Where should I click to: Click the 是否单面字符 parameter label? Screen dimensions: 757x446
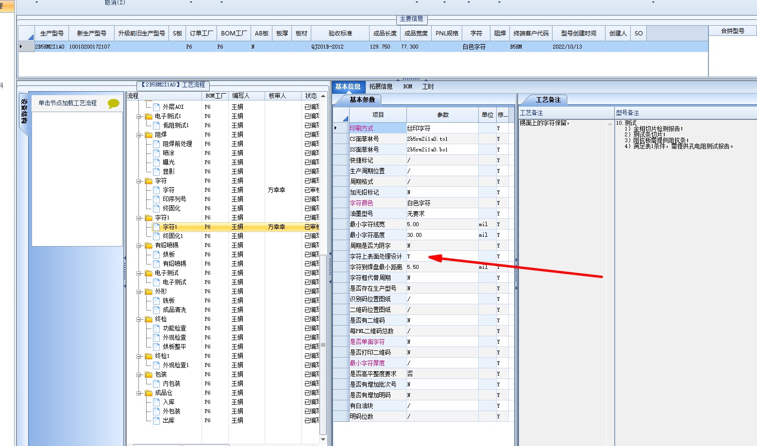click(x=367, y=342)
